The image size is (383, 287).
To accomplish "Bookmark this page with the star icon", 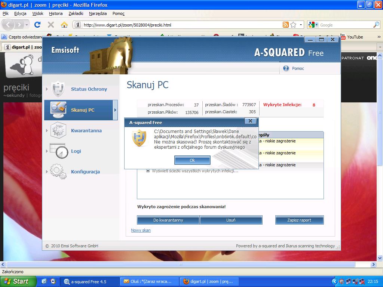I will pos(293,25).
